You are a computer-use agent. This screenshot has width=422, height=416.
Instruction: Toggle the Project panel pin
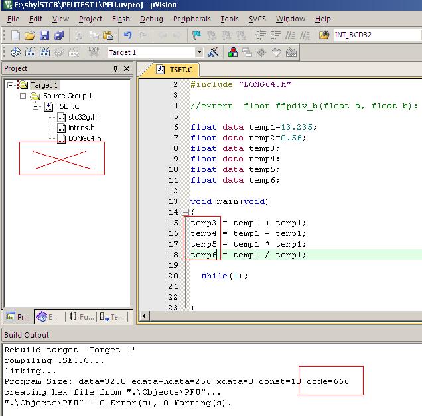coord(115,68)
